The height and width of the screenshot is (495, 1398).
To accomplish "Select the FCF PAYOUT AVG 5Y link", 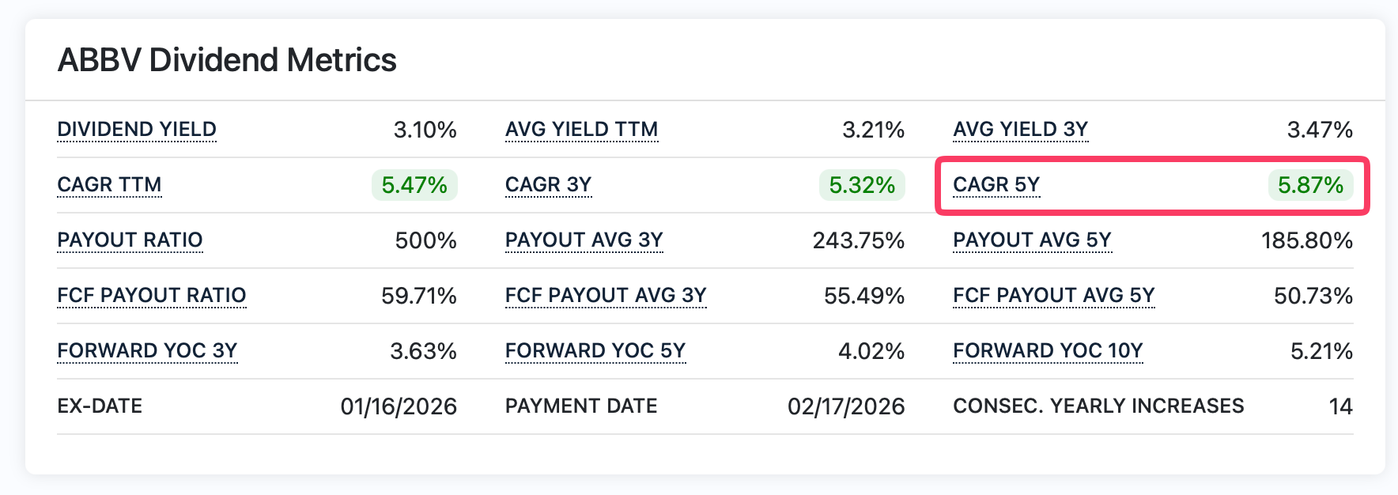I will pyautogui.click(x=1053, y=294).
